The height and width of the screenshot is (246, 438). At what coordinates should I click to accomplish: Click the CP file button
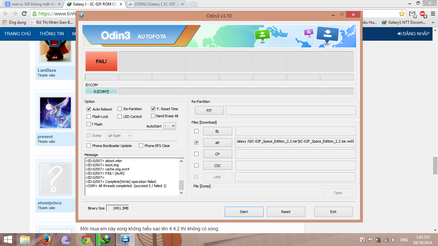[x=217, y=154]
